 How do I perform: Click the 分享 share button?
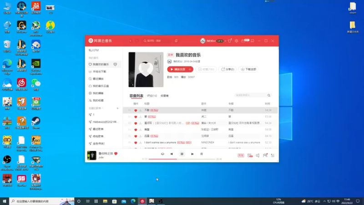point(227,69)
